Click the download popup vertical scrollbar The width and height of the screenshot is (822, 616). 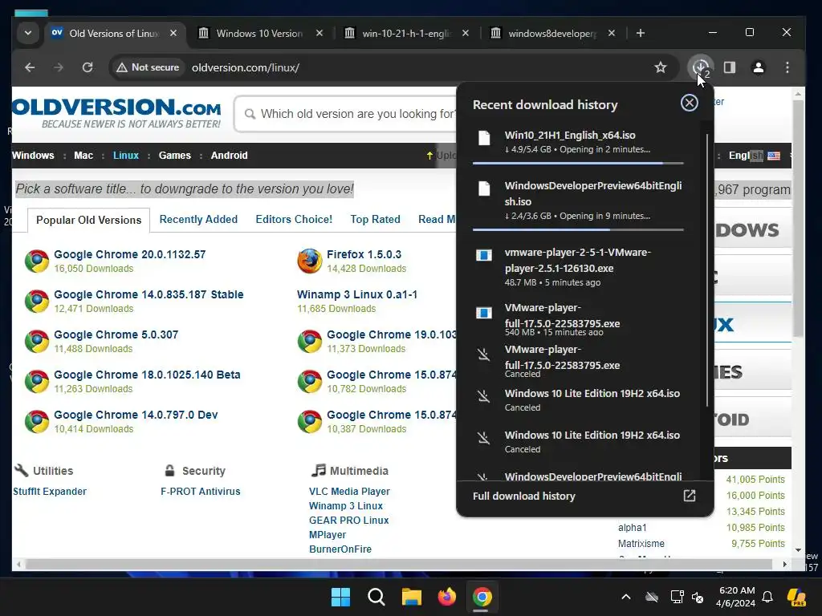pyautogui.click(x=707, y=269)
